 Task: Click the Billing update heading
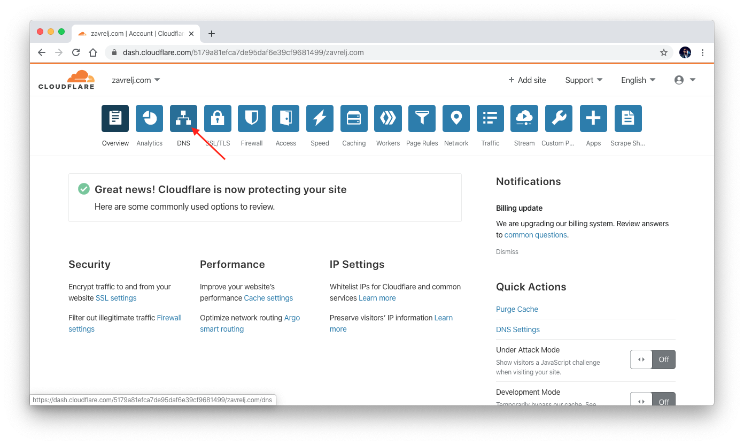[519, 208]
